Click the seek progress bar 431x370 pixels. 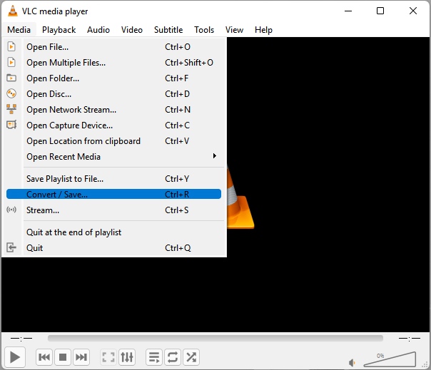coord(215,339)
